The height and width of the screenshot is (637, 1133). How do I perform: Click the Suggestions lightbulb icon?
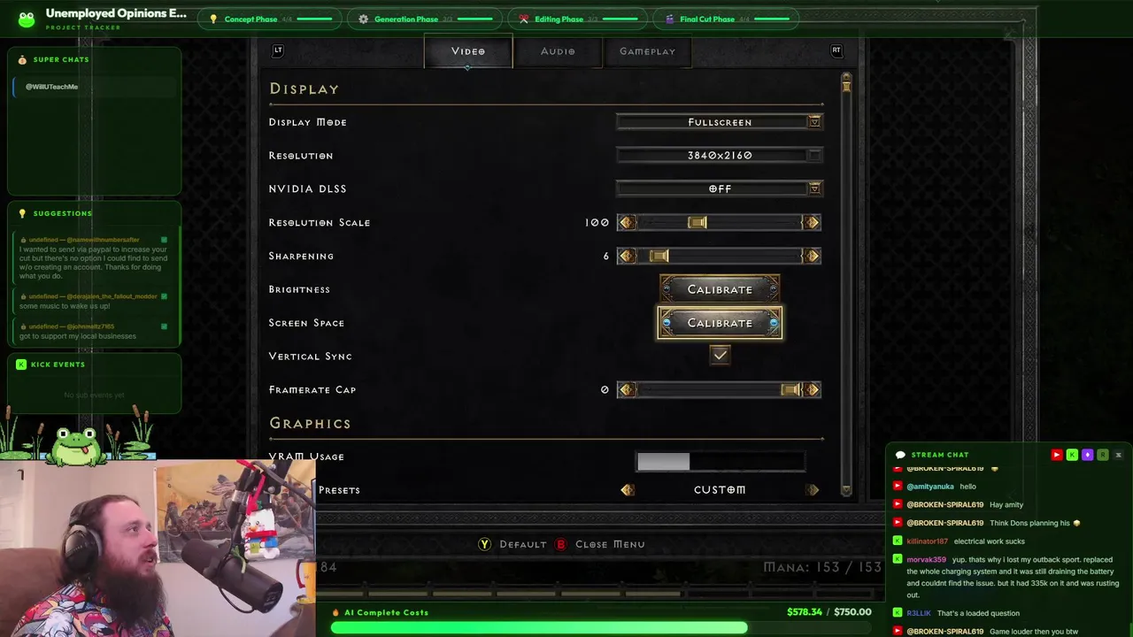tap(23, 213)
